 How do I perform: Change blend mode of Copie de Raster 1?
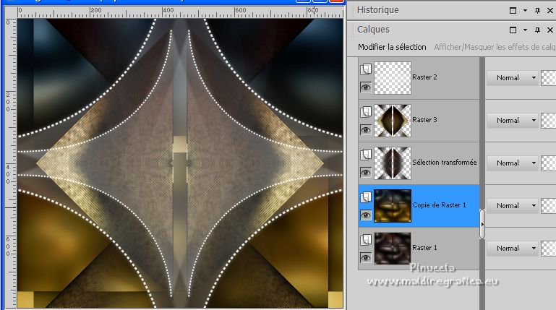tap(513, 206)
